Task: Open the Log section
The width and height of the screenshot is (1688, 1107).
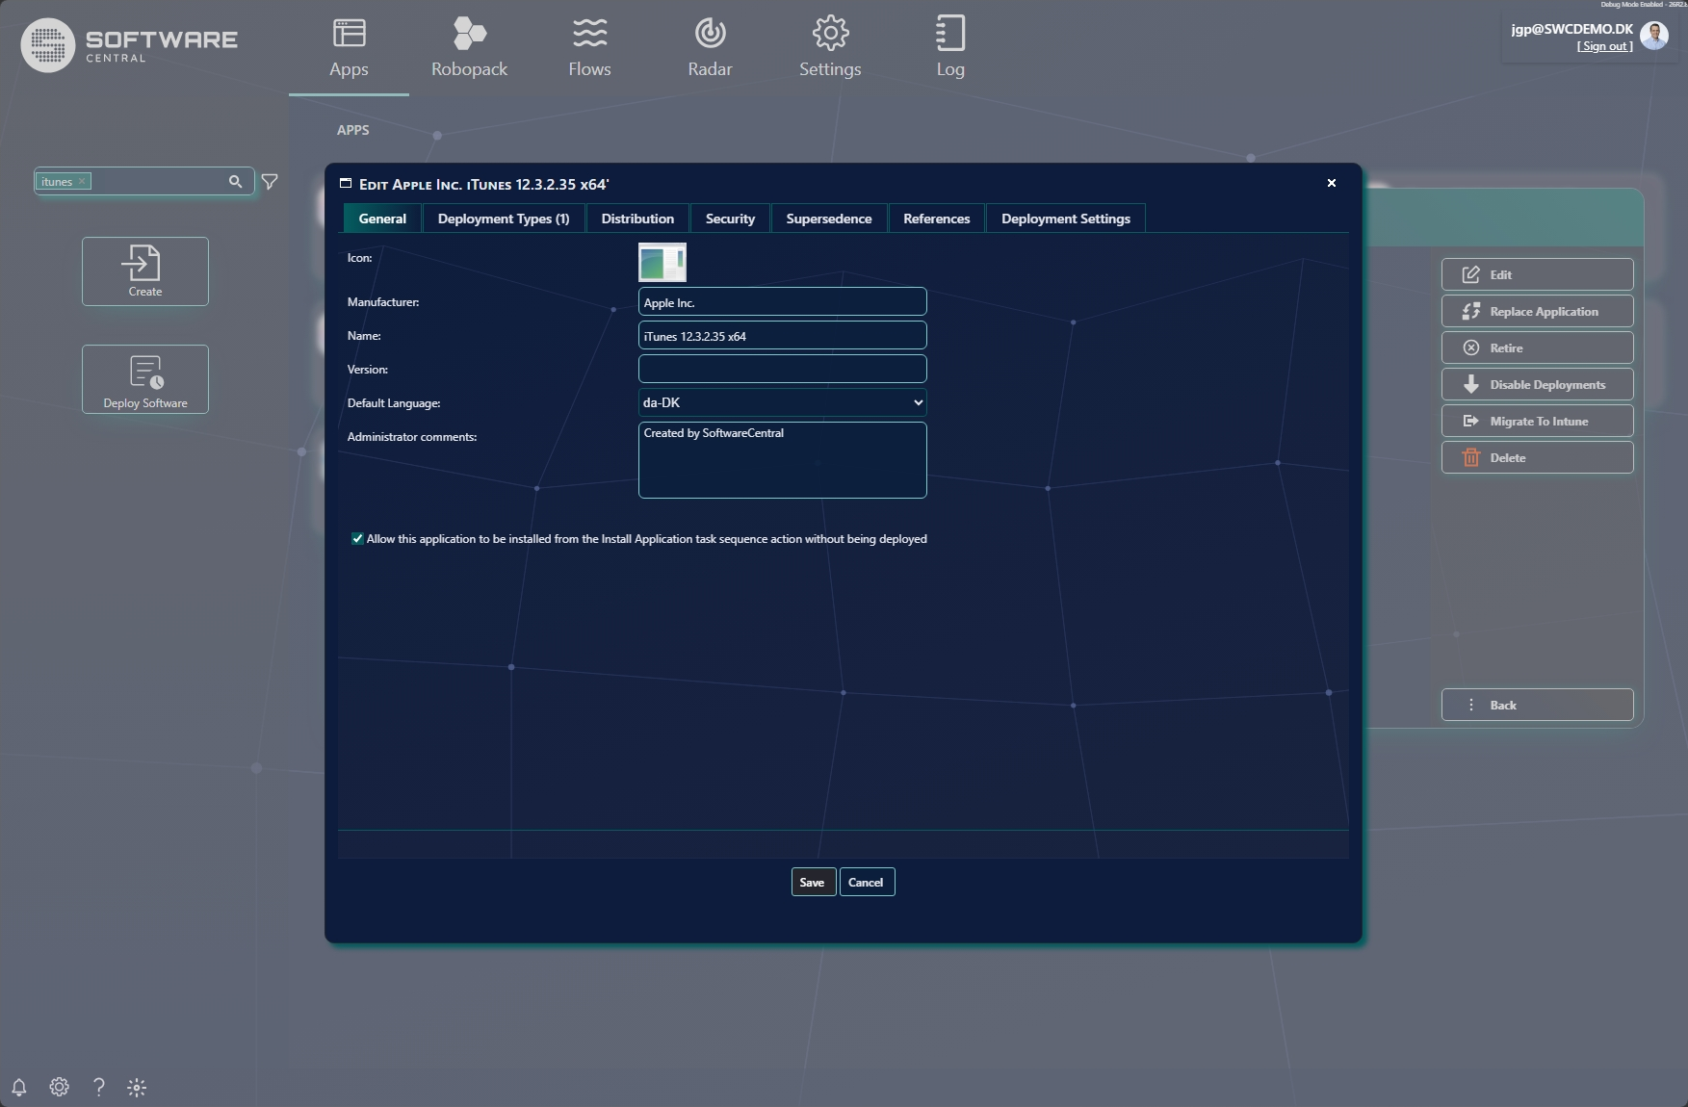Action: click(x=950, y=48)
